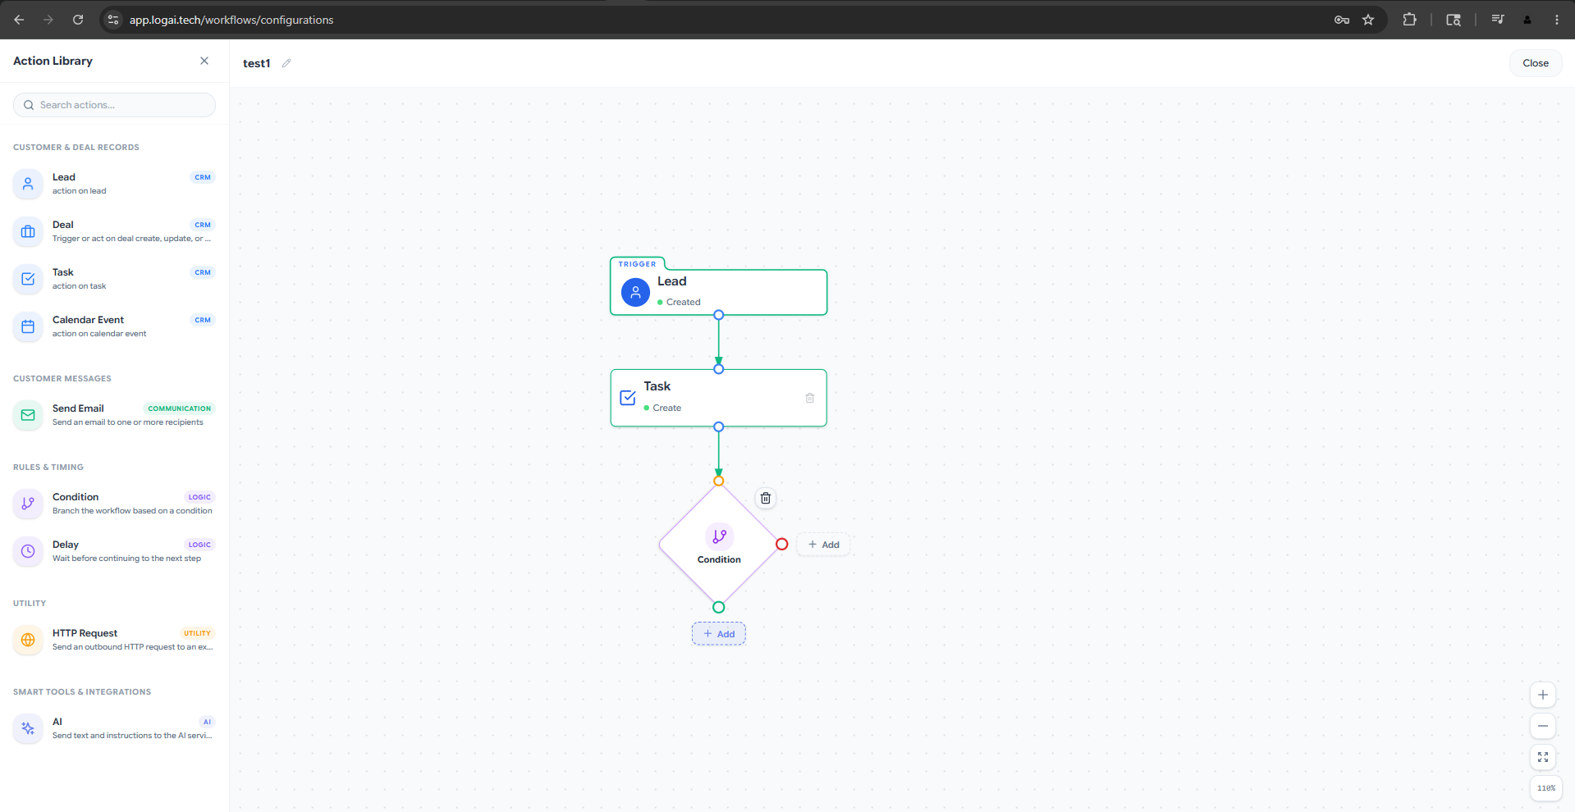This screenshot has width=1575, height=812.
Task: Open the browser extensions puzzle icon
Action: click(1409, 20)
